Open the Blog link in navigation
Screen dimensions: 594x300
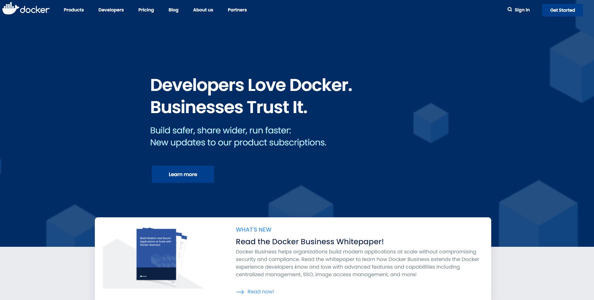pyautogui.click(x=173, y=10)
